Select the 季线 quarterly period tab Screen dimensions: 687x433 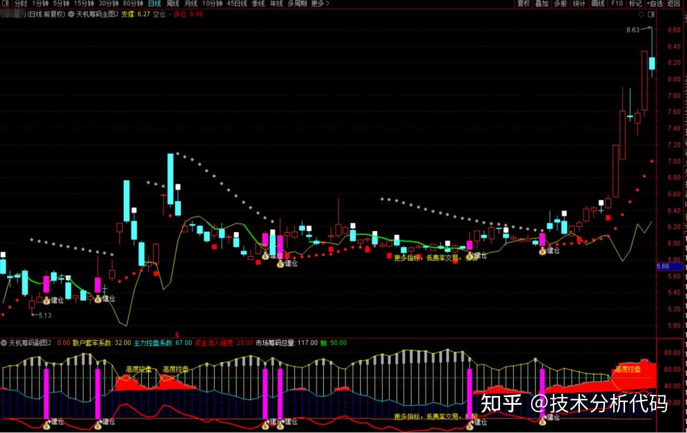tap(258, 3)
